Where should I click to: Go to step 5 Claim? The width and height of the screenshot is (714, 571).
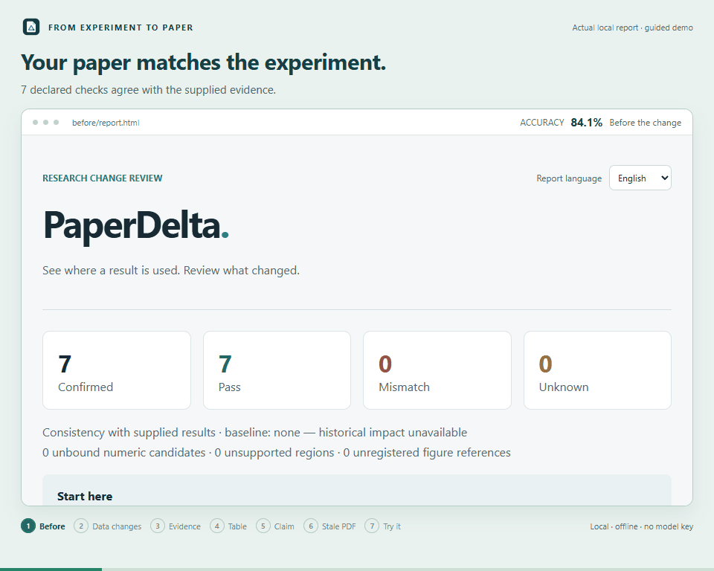coord(275,526)
